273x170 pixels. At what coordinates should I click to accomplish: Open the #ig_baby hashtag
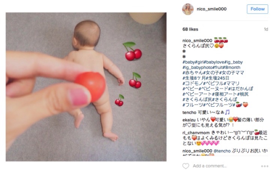click(234, 62)
